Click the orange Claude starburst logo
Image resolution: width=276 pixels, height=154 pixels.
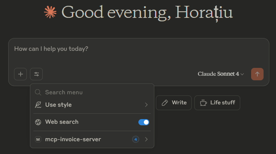pyautogui.click(x=50, y=12)
